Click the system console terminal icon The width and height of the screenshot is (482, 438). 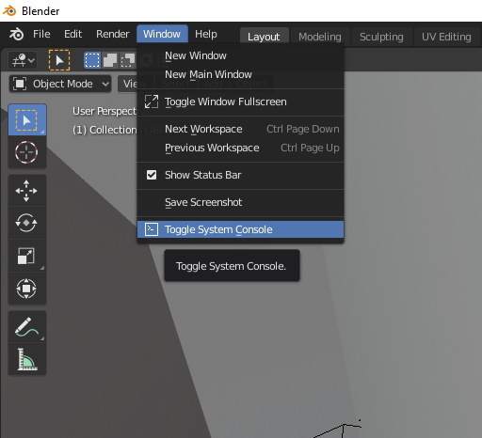(x=152, y=229)
